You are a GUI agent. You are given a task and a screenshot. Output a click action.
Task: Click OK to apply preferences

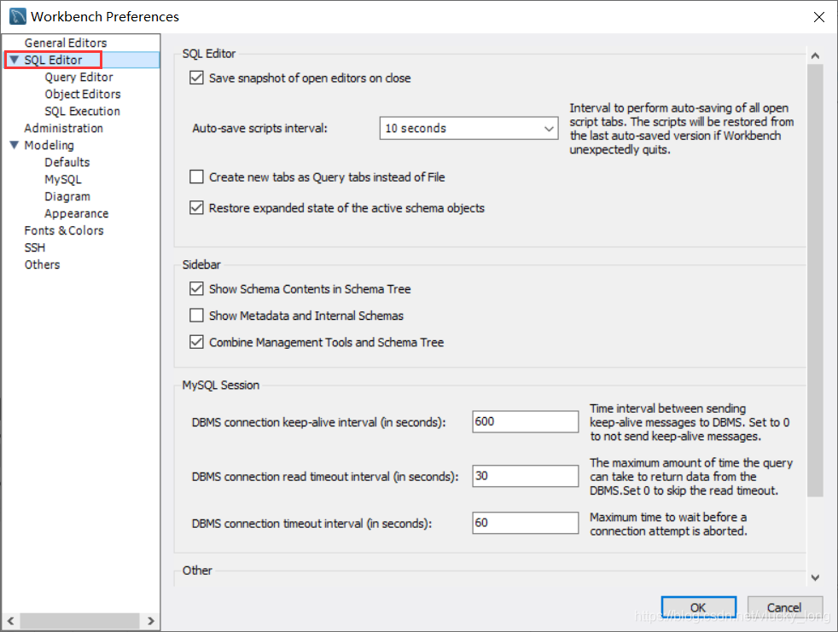pos(699,607)
